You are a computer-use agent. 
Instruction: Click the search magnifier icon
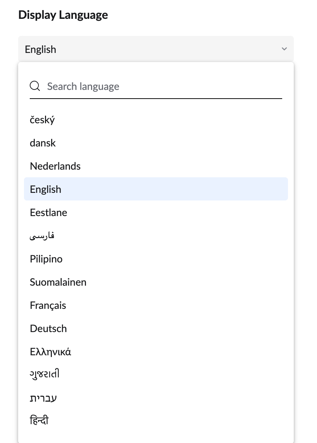(34, 86)
